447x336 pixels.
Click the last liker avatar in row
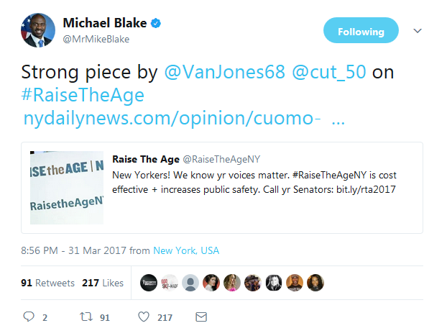pos(315,283)
